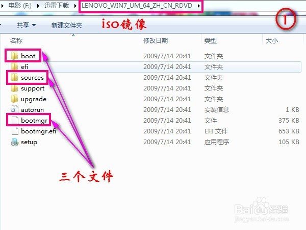Select the bootmgr file icon
The image size is (306, 230).
pyautogui.click(x=15, y=120)
